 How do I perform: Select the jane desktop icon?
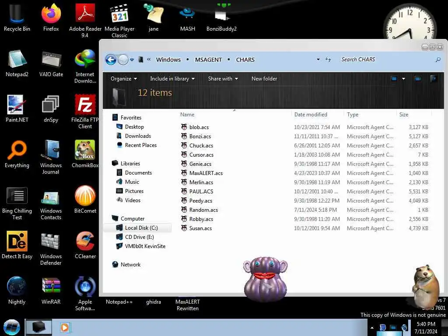(154, 17)
